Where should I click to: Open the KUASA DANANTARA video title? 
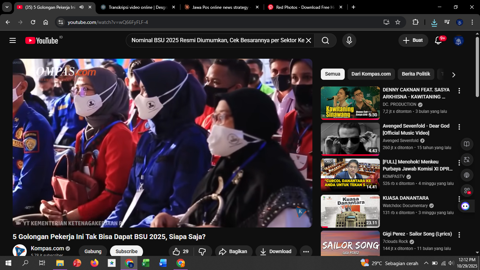[406, 198]
